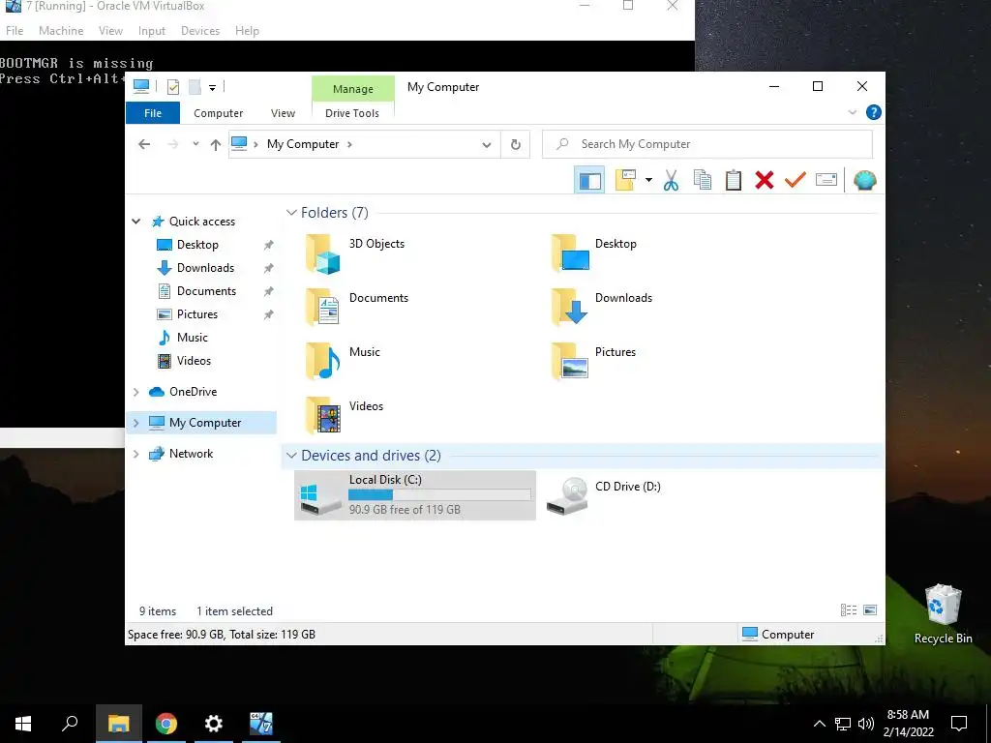Click My Computer in the address bar
The height and width of the screenshot is (743, 991).
click(303, 144)
